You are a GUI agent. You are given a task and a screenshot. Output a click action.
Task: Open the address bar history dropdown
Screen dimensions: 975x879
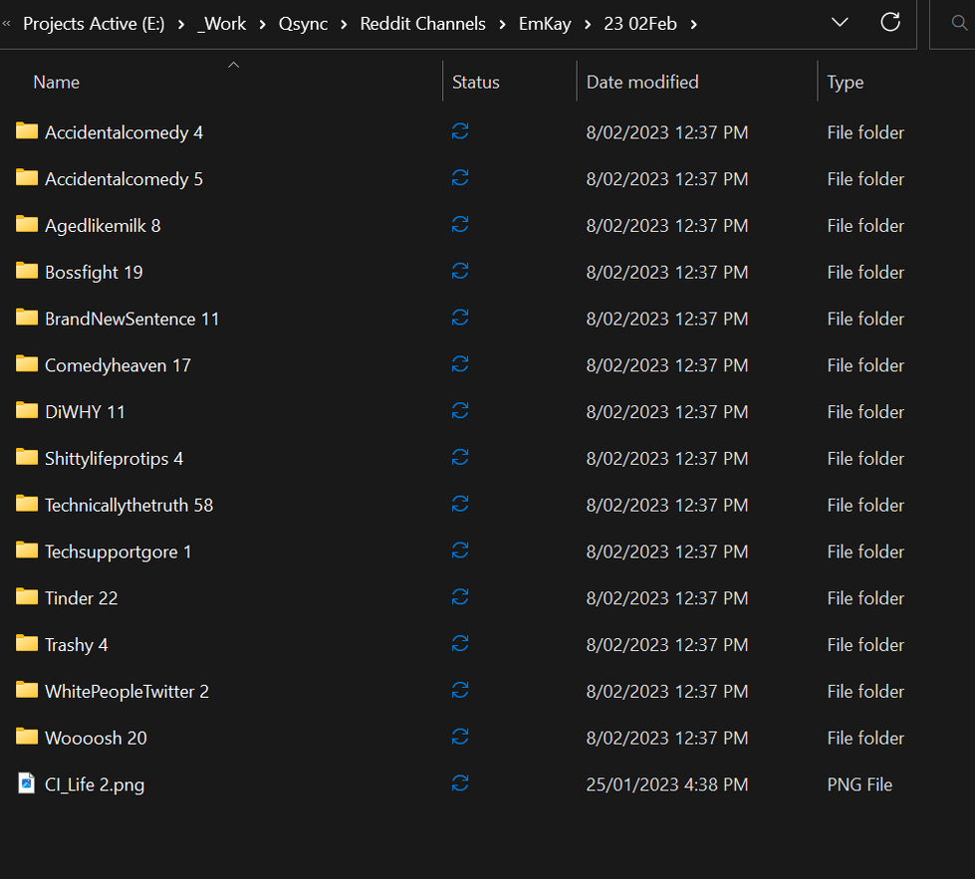pyautogui.click(x=841, y=23)
